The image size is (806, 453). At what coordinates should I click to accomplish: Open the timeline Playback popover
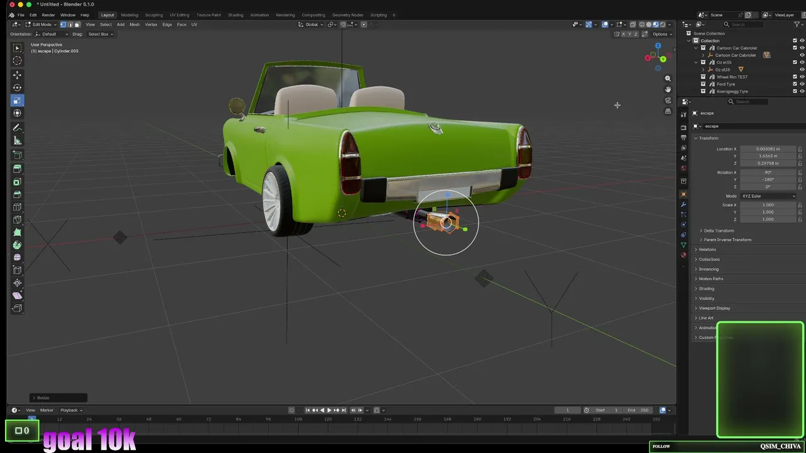coord(71,410)
